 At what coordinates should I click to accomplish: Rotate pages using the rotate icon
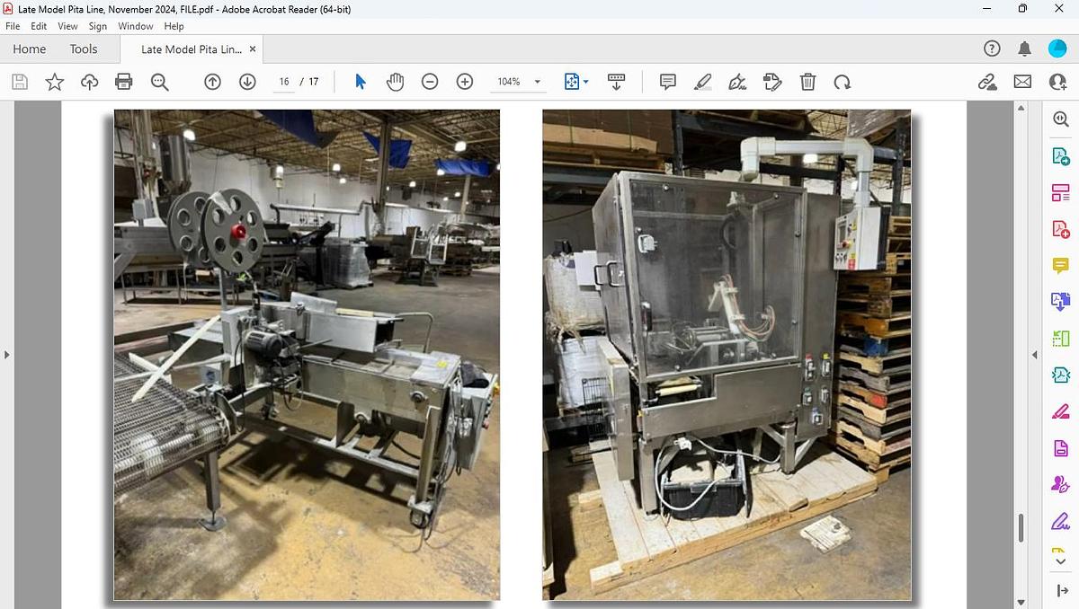(x=843, y=81)
